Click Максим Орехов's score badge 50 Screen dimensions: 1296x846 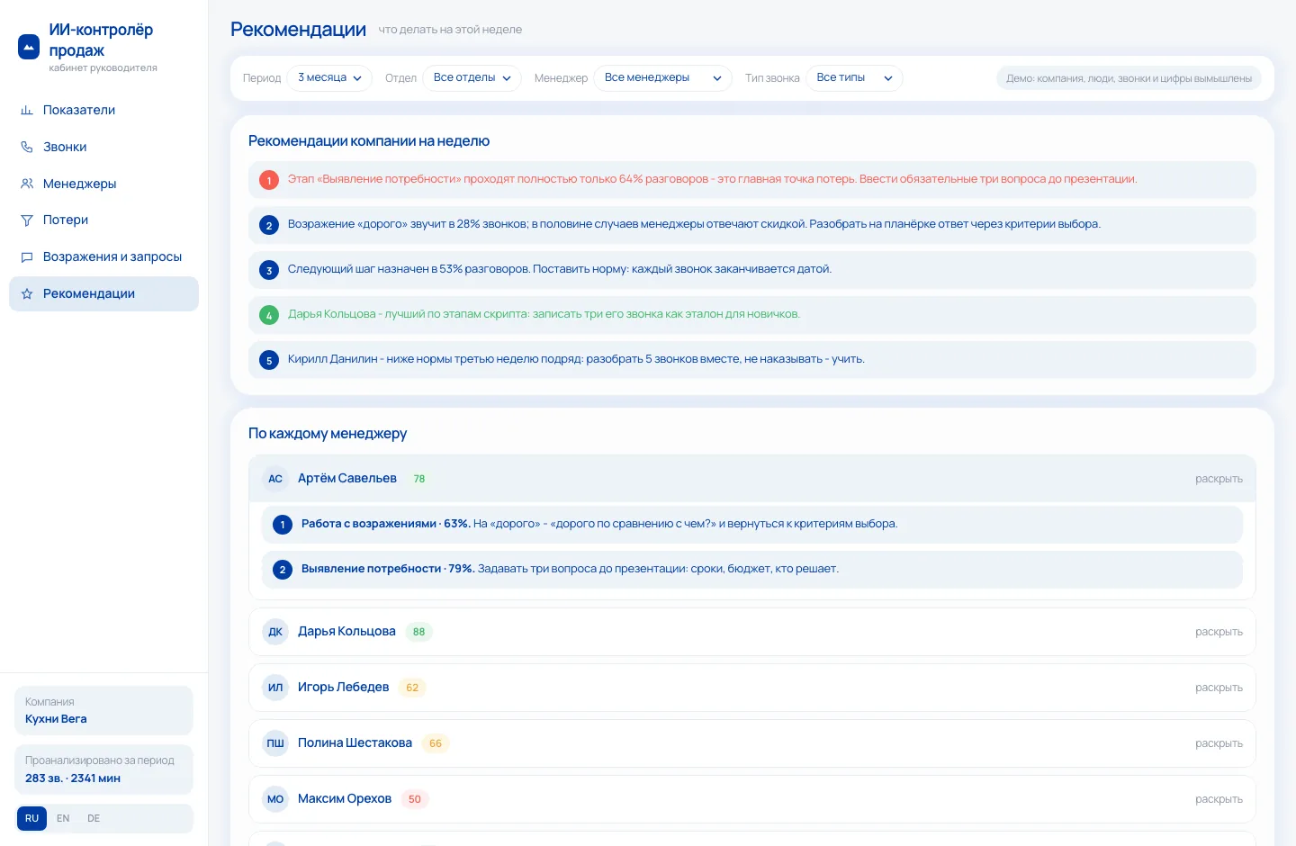(415, 799)
